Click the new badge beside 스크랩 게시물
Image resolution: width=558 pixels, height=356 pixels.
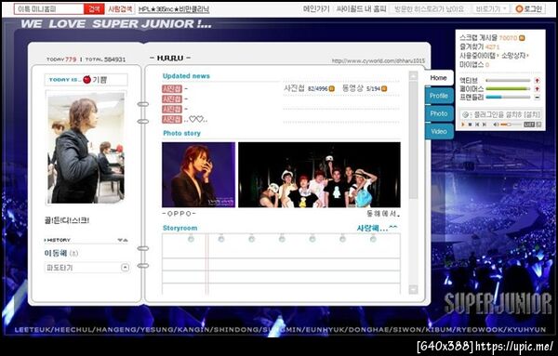(x=522, y=38)
